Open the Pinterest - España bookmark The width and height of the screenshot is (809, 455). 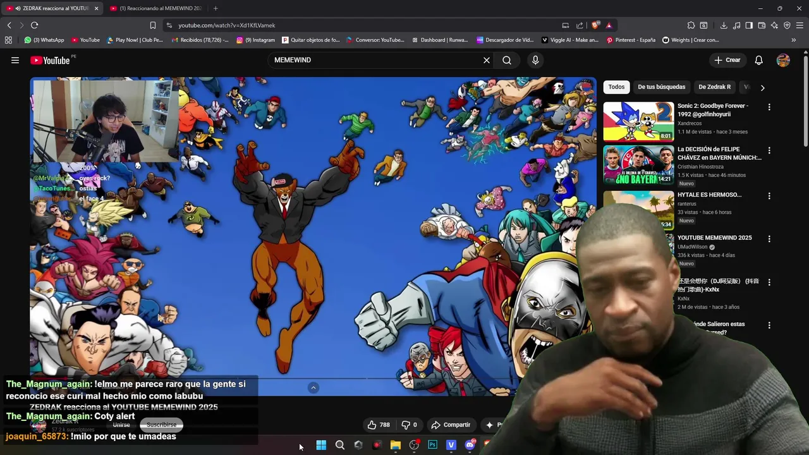[631, 40]
